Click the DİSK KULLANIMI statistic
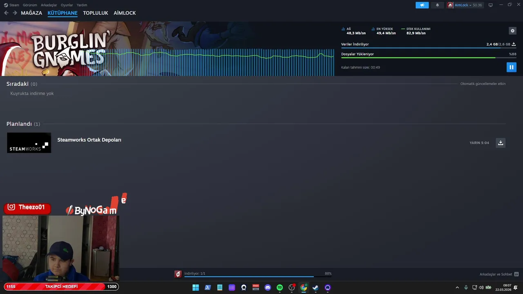Image resolution: width=523 pixels, height=294 pixels. click(416, 31)
